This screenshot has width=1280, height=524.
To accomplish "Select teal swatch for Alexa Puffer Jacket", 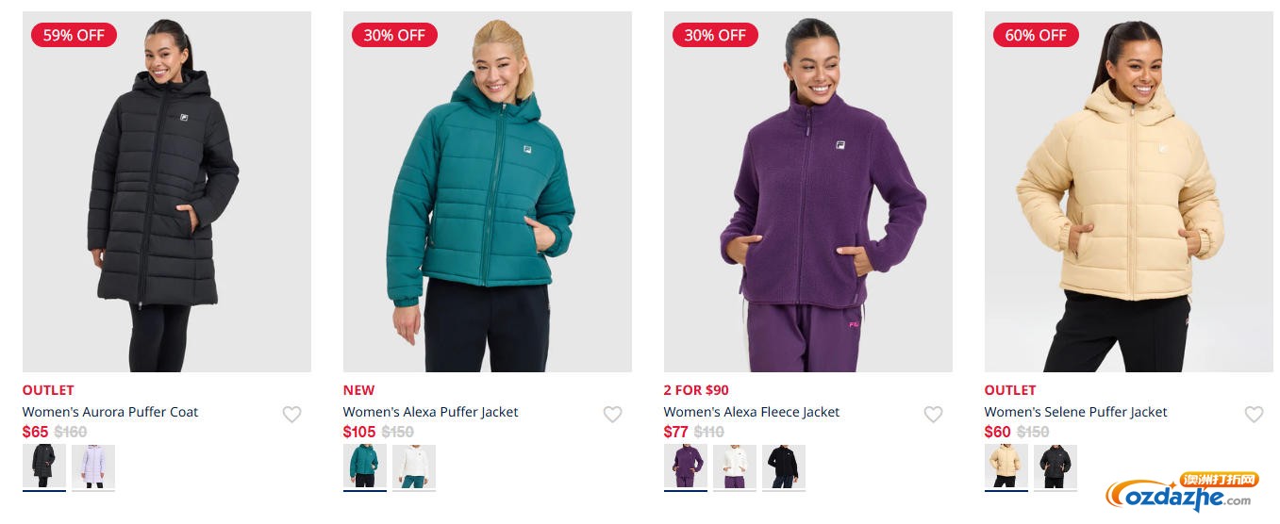I will tap(365, 467).
